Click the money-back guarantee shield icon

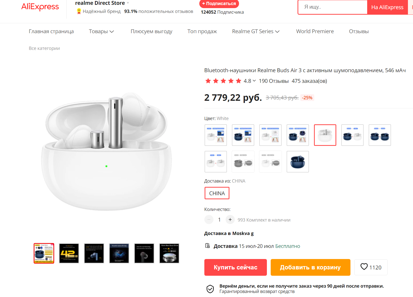(210, 289)
